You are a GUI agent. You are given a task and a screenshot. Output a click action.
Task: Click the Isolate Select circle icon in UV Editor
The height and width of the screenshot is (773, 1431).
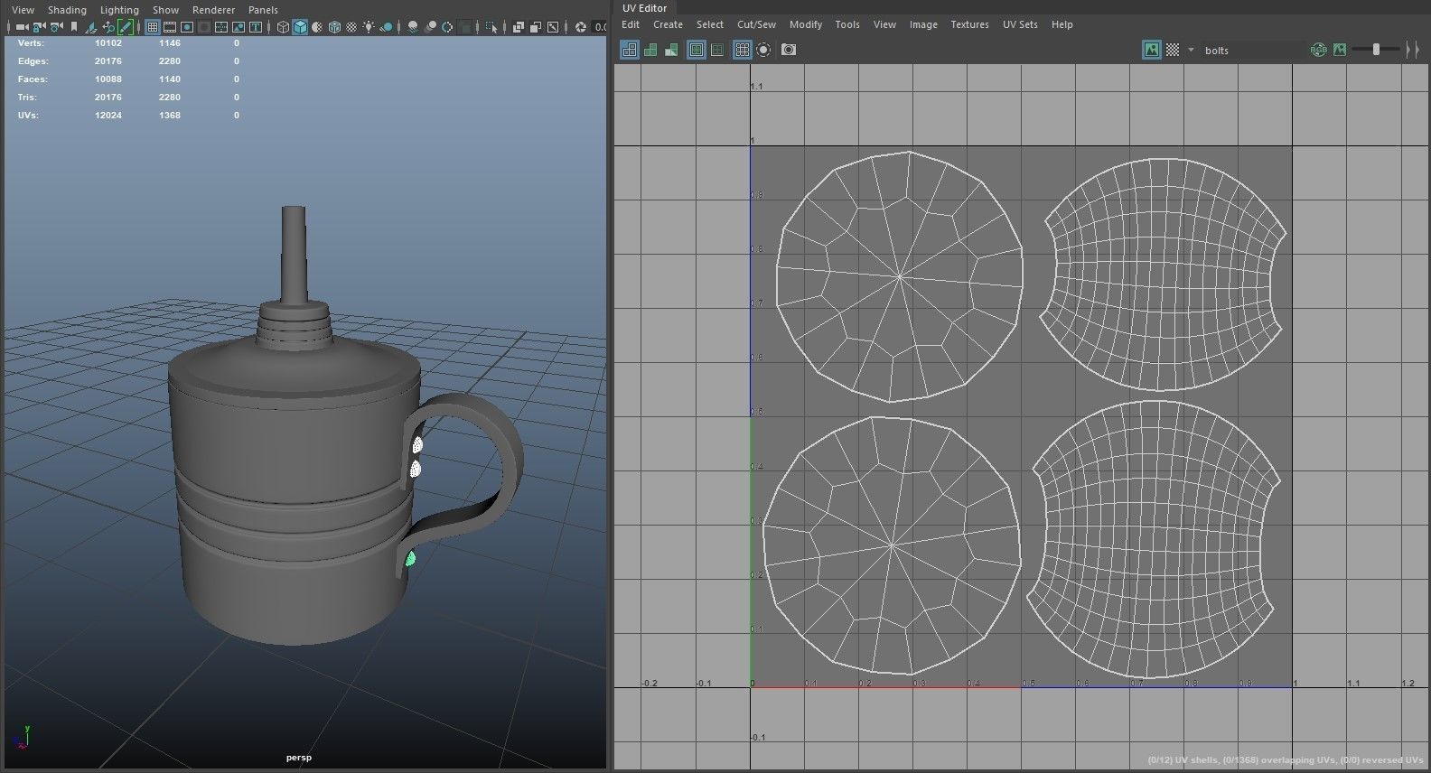[763, 50]
